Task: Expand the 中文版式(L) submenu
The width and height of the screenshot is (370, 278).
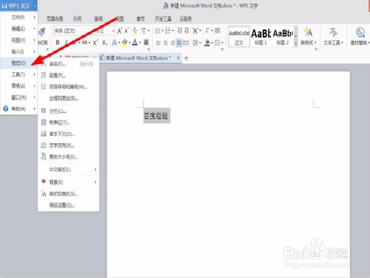Action: [x=68, y=169]
